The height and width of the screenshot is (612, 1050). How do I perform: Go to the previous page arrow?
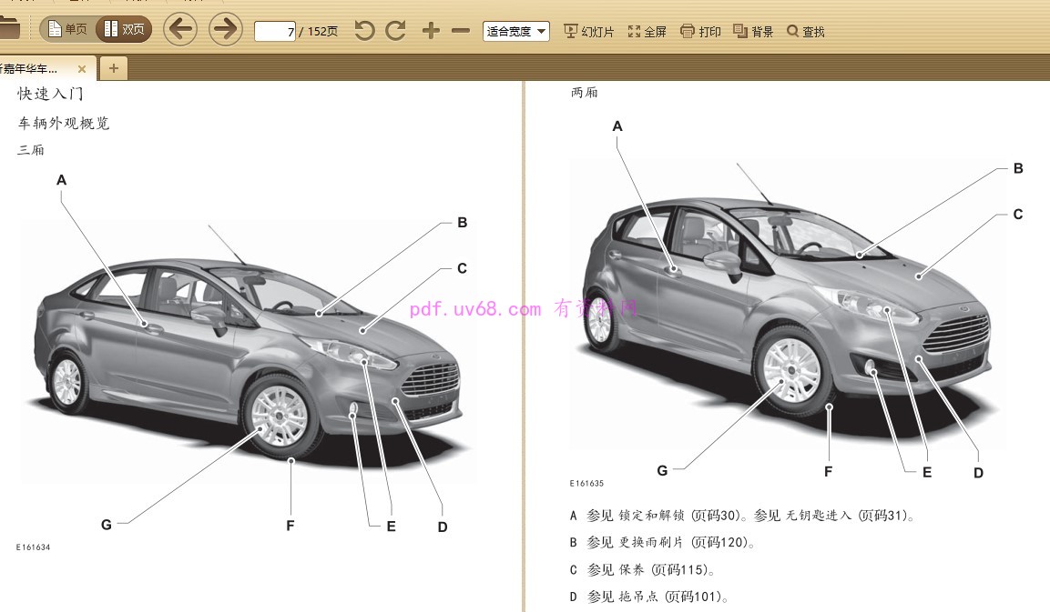[x=180, y=30]
